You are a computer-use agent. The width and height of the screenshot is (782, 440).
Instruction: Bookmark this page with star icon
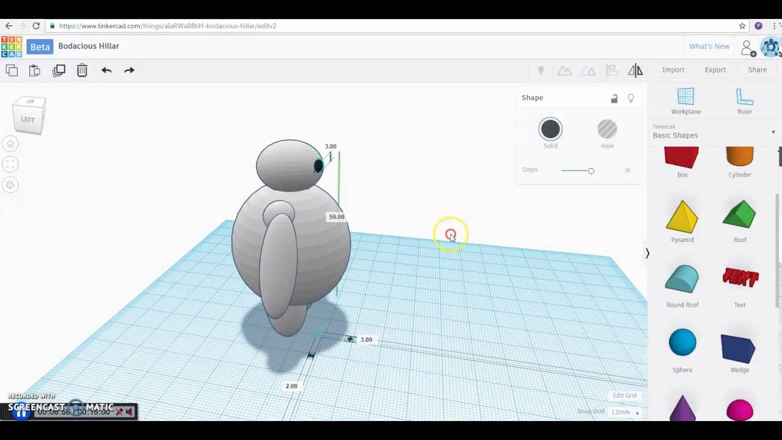[742, 26]
